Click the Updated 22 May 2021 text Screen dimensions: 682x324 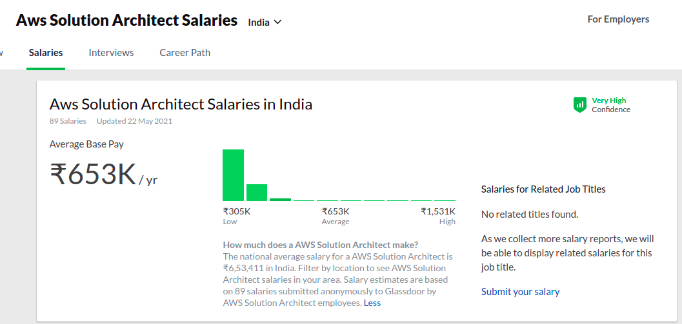coord(133,121)
